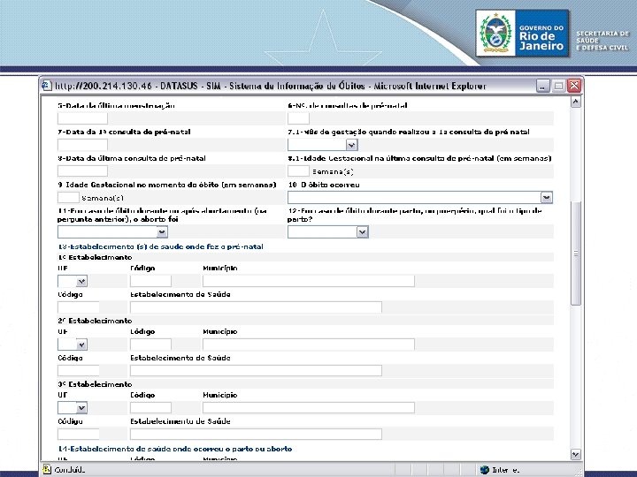This screenshot has width=637, height=477.
Task: Open the 11 aborto foi dropdown
Action: coord(112,232)
